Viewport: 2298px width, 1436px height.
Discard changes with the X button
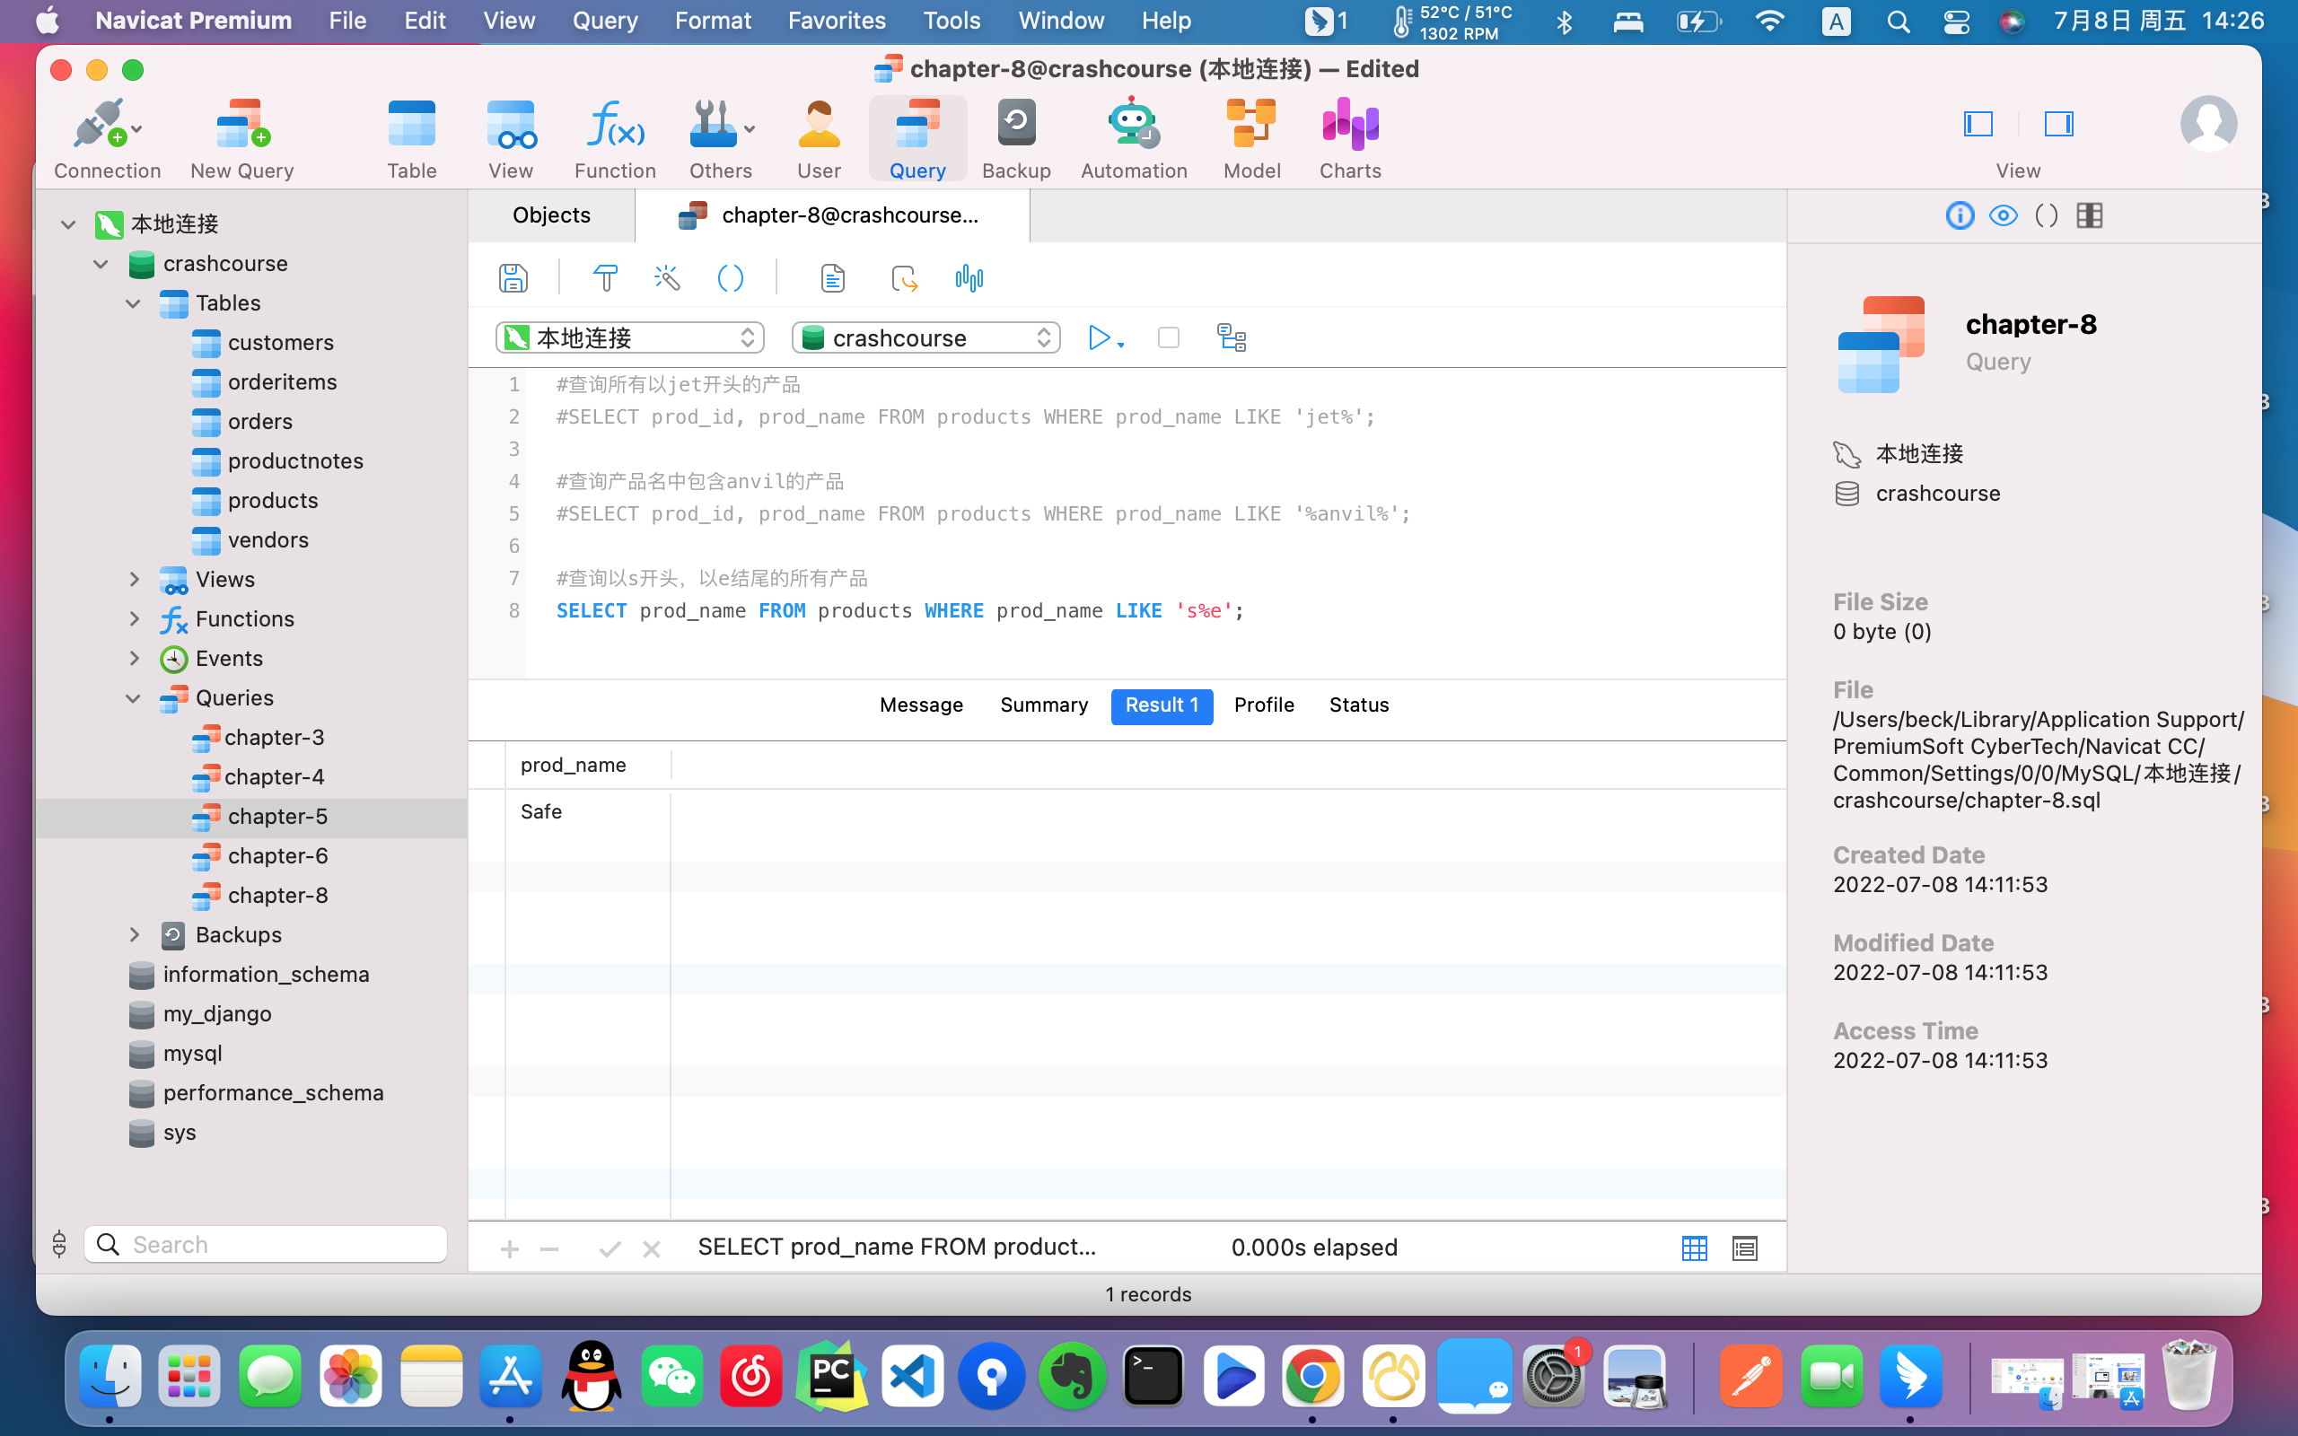(652, 1249)
